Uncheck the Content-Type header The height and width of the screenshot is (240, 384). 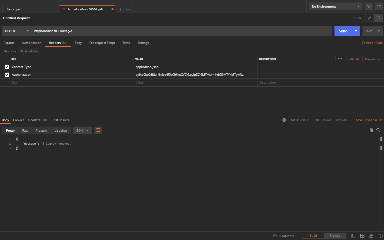click(7, 67)
